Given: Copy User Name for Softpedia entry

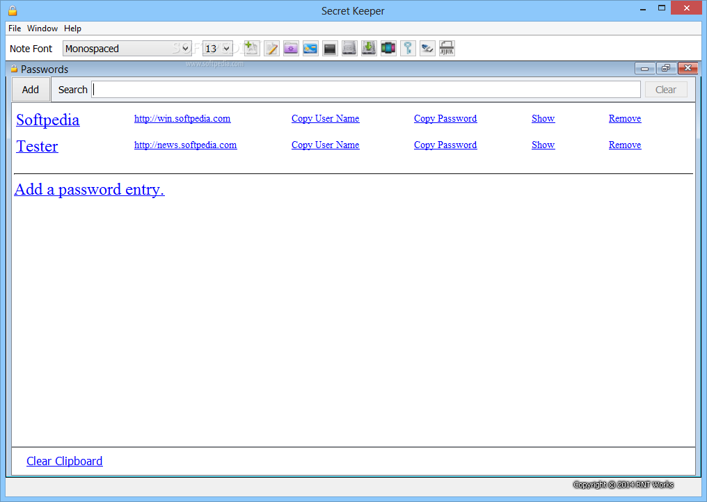Looking at the screenshot, I should (x=325, y=118).
